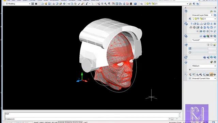Image resolution: width=218 pixels, height=123 pixels.
Task: Click the Match Properties brush icon
Action: tap(82, 4)
